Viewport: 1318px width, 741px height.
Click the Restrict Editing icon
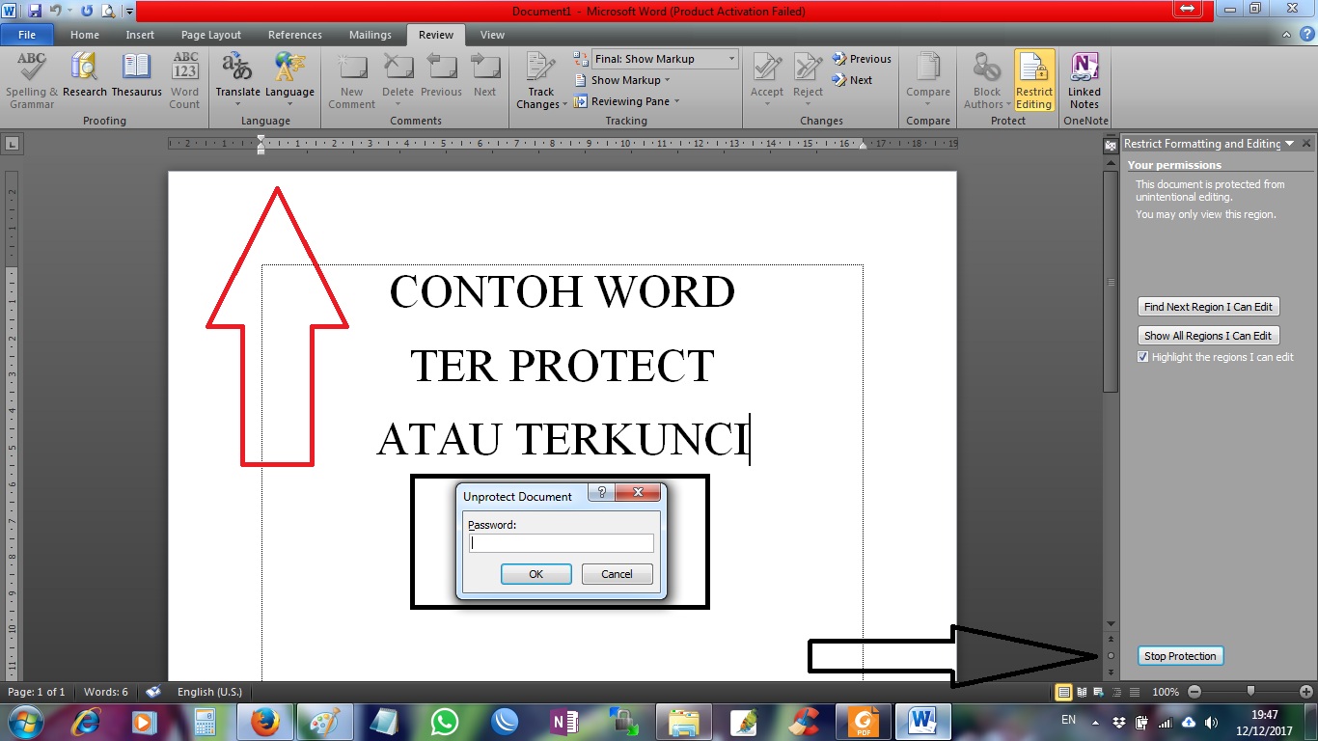pos(1034,80)
